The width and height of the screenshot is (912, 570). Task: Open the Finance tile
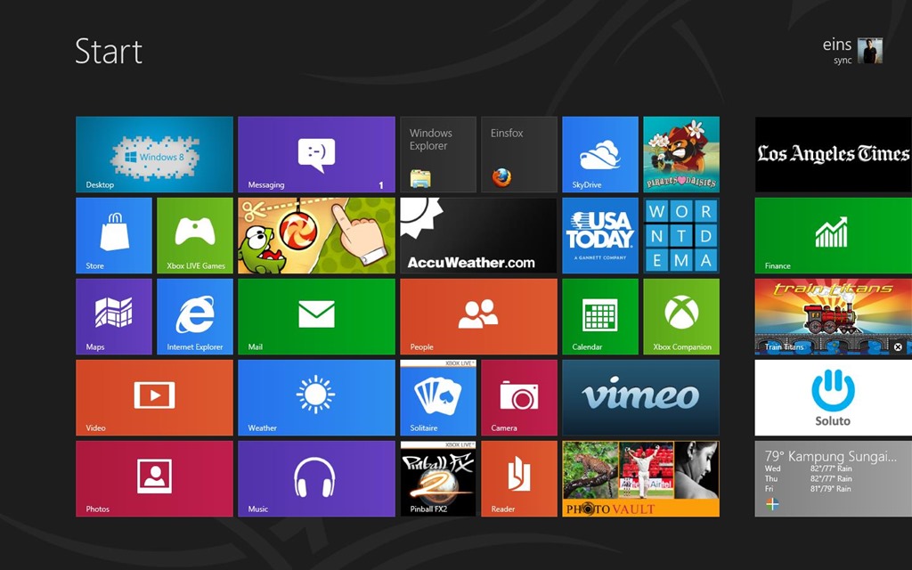pos(834,235)
